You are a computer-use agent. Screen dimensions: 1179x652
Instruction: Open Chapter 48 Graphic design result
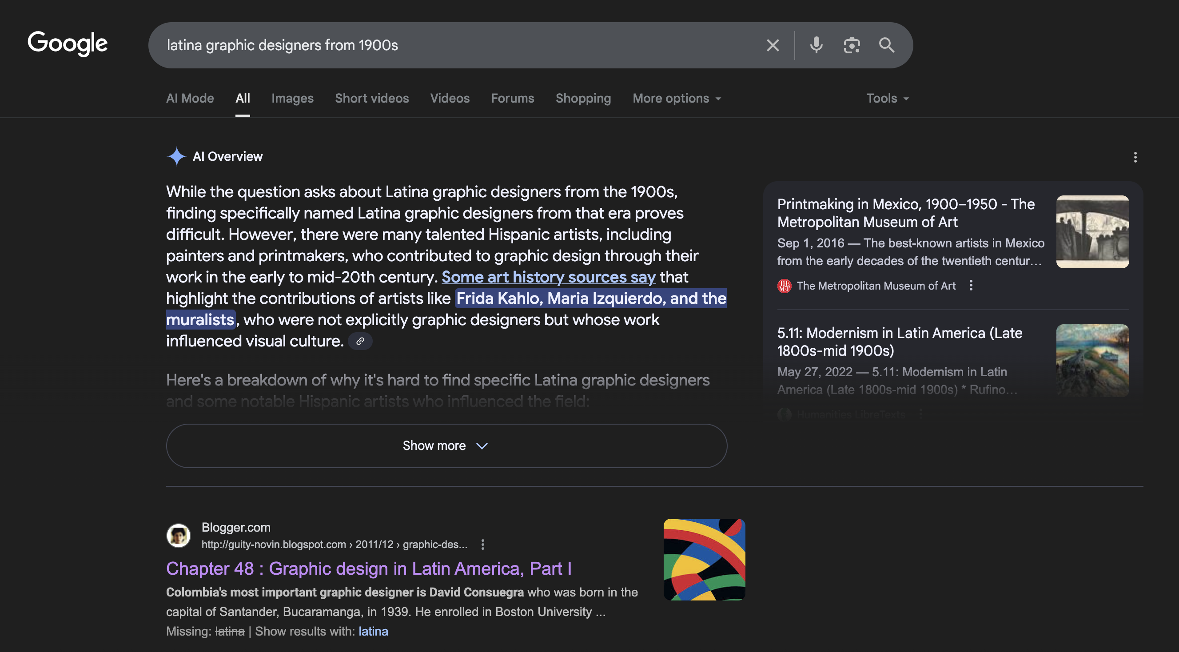tap(368, 569)
